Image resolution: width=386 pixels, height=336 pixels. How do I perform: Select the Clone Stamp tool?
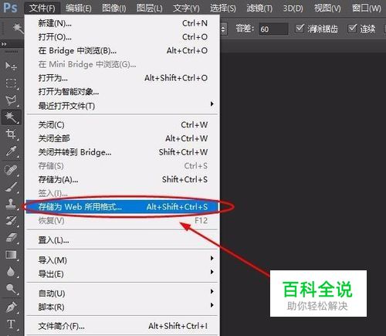[x=11, y=204]
